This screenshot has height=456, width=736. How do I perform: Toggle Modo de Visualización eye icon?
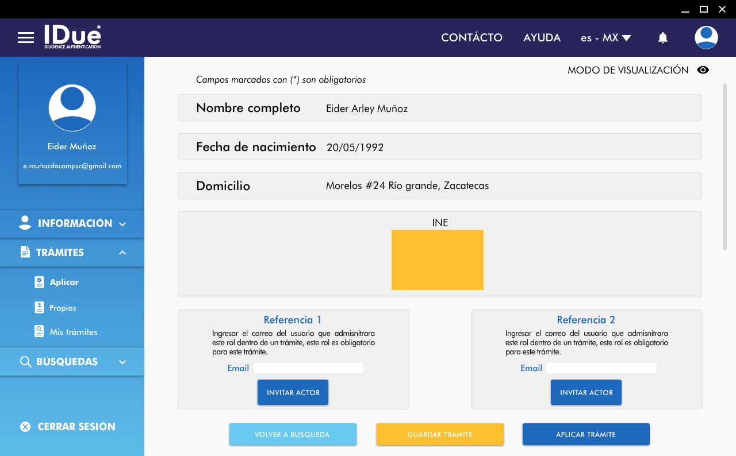click(703, 70)
